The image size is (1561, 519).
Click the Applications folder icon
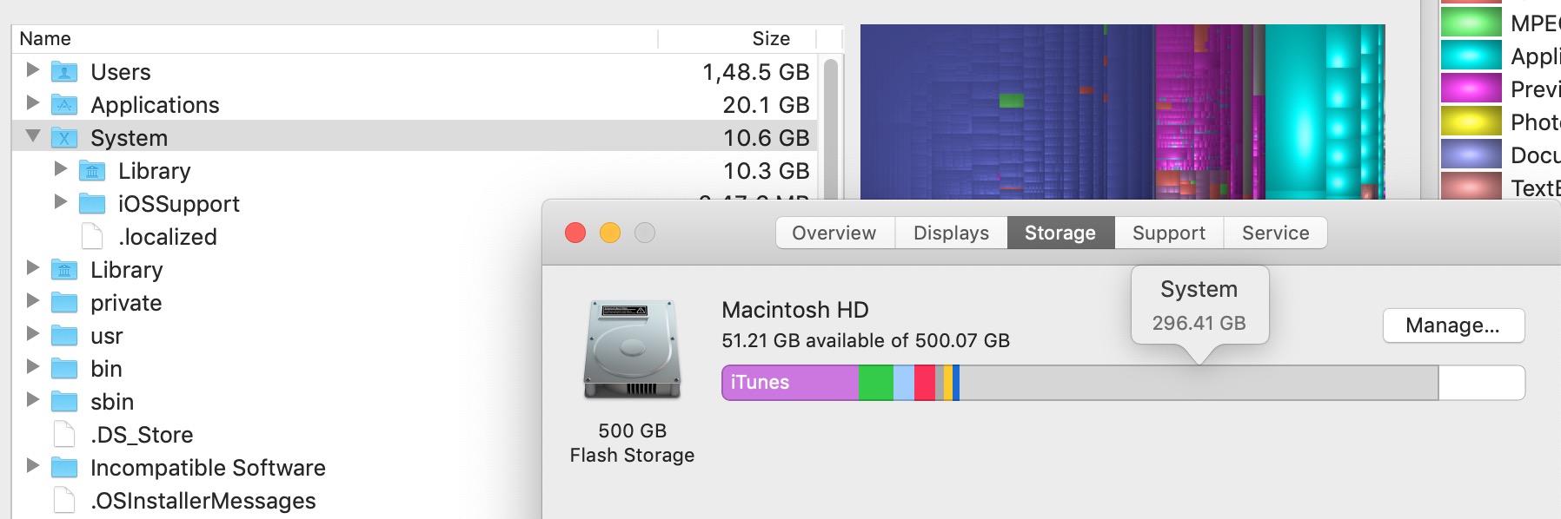click(64, 105)
